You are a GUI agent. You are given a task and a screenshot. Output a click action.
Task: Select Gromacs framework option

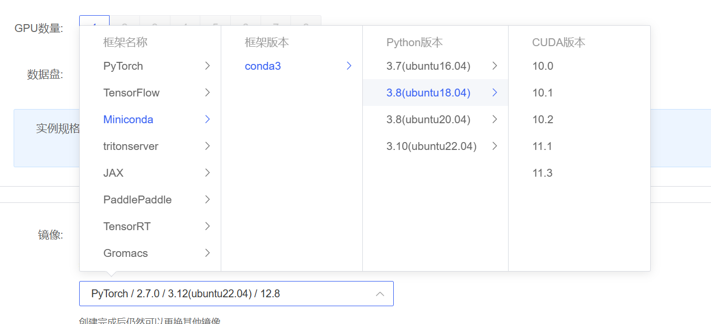click(150, 253)
